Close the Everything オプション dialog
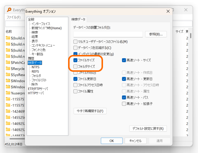Image resolution: width=198 pixels, height=153 pixels. [168, 11]
